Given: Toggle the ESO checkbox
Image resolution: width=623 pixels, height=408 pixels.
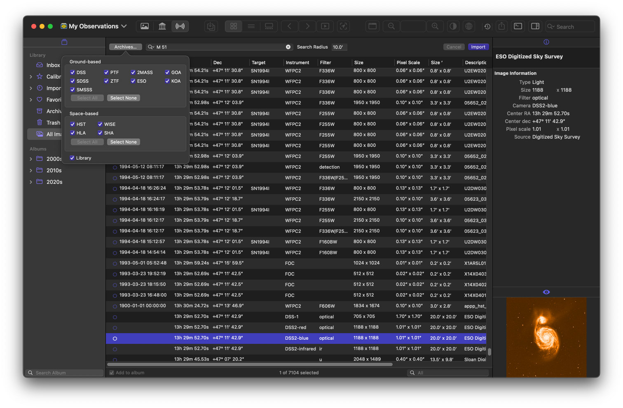Looking at the screenshot, I should [x=133, y=81].
